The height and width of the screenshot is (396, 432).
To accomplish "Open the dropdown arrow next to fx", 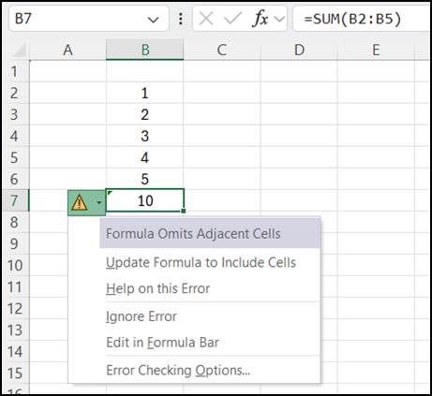I will pos(279,20).
